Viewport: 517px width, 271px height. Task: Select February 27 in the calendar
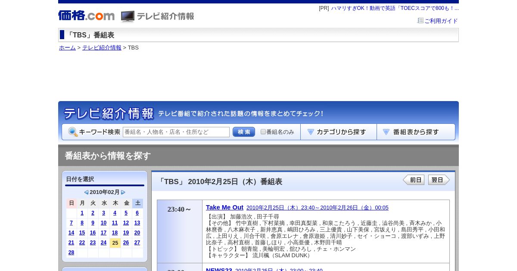(137, 243)
